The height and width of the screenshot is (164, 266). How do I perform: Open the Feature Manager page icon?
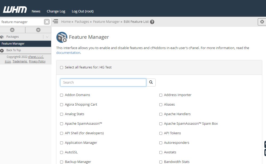point(61,37)
